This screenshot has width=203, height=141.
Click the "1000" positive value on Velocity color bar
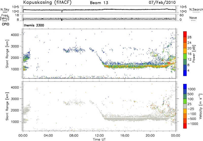tap(191, 89)
